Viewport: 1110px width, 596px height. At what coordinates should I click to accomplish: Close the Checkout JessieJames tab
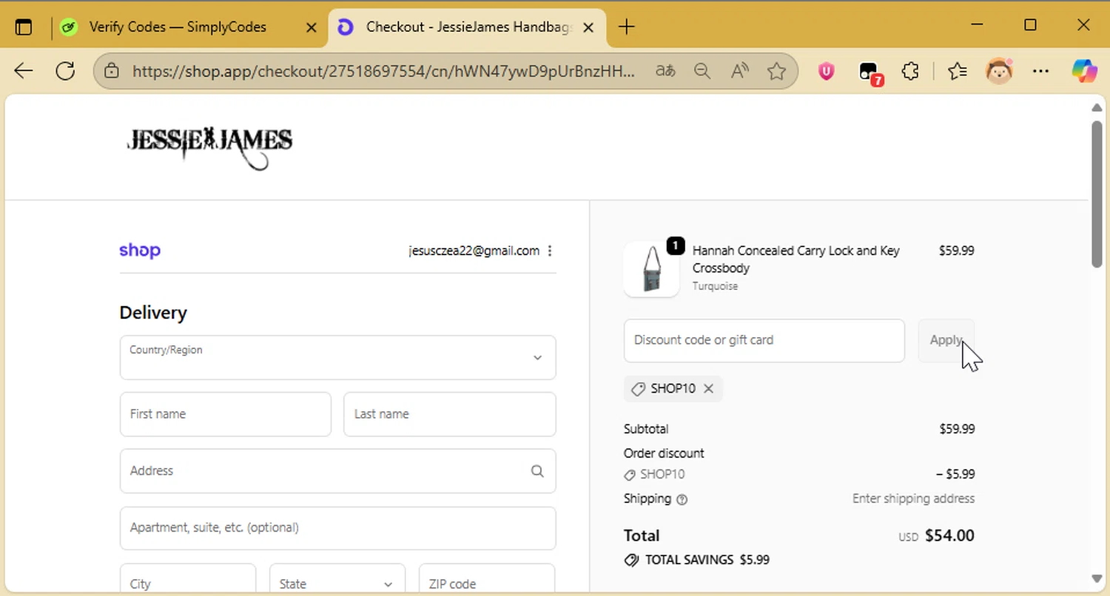coord(588,27)
